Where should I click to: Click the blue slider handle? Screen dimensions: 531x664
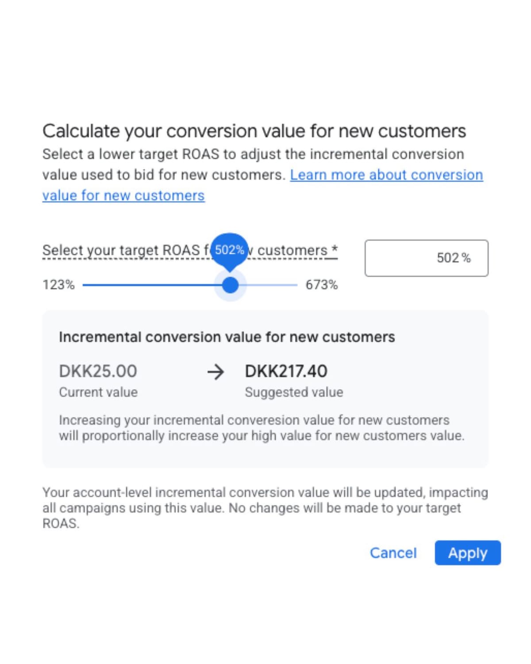coord(230,286)
